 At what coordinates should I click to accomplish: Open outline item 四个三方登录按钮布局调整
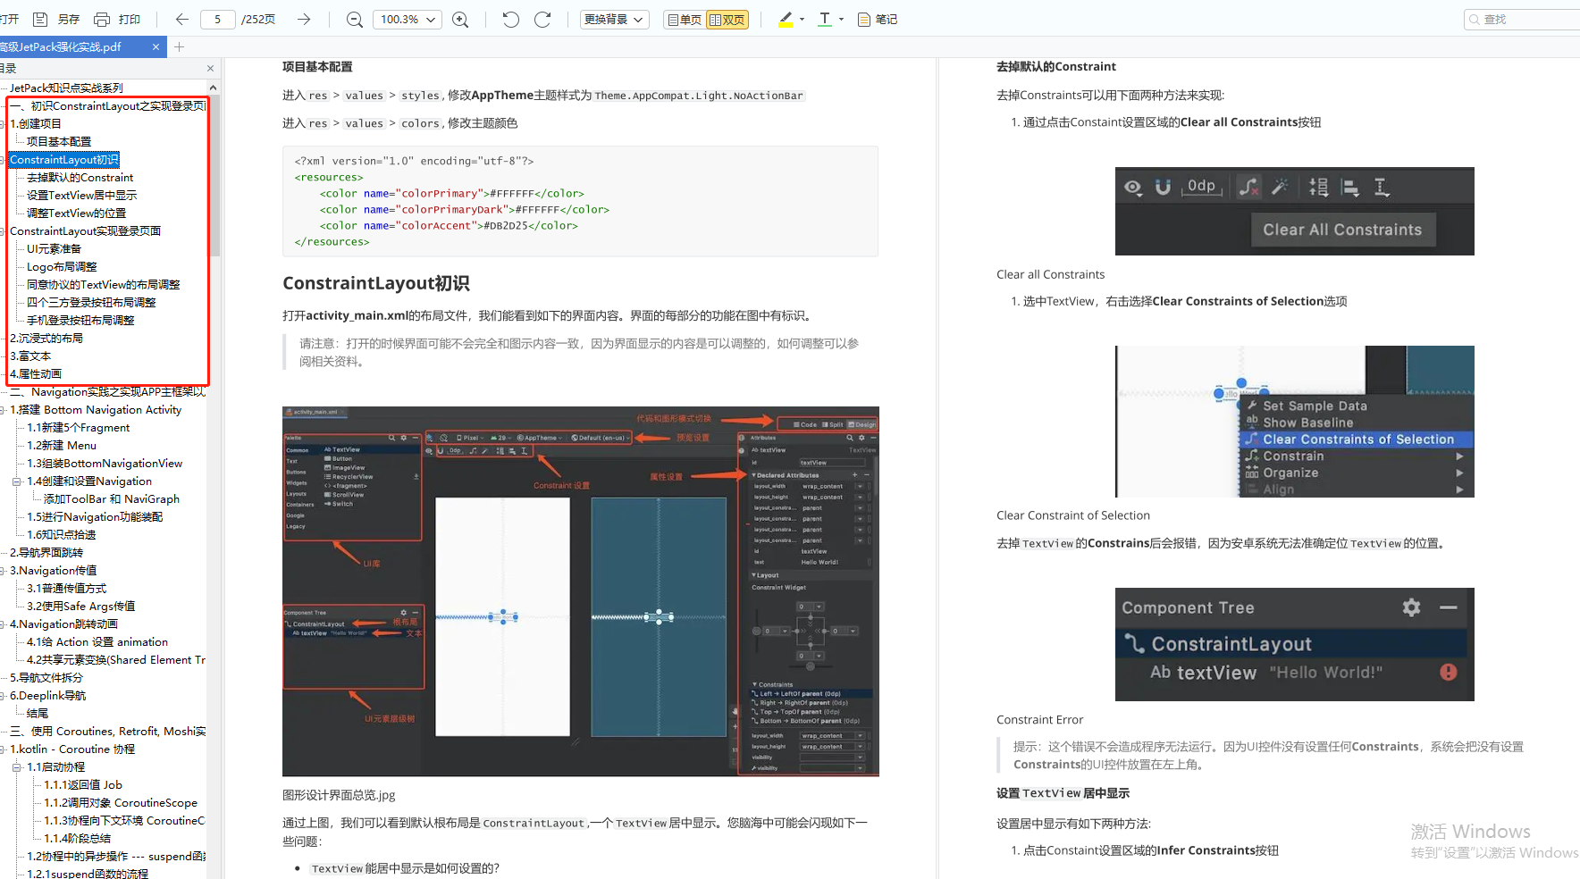click(x=91, y=302)
